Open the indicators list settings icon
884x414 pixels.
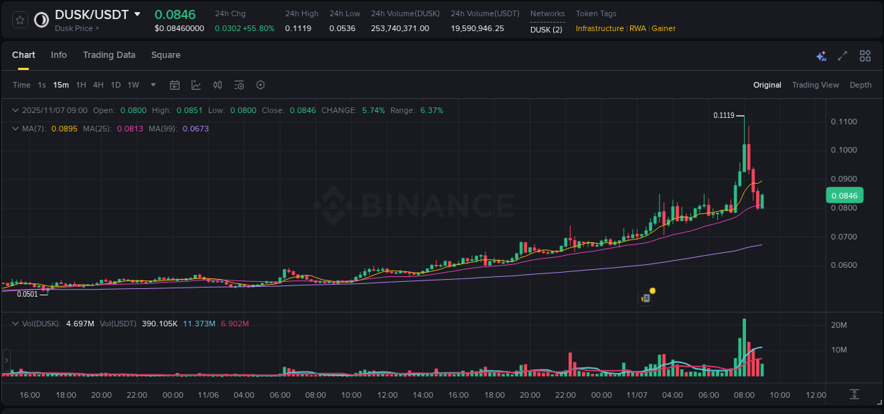click(238, 85)
